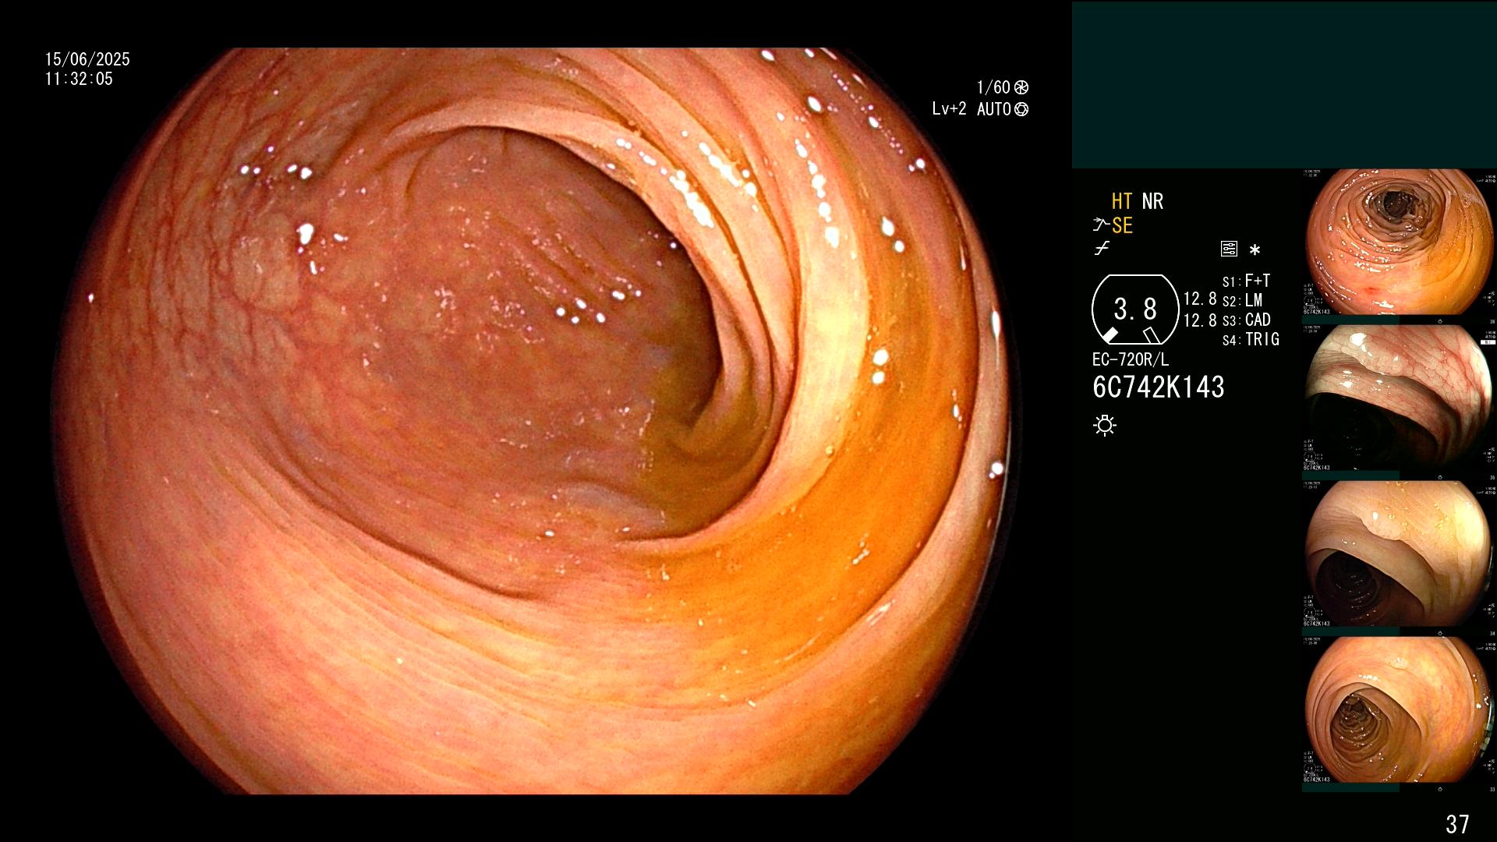Click the Lv+2 brightness level text
1497x842 pixels.
949,109
